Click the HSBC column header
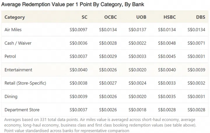 coord(169,17)
